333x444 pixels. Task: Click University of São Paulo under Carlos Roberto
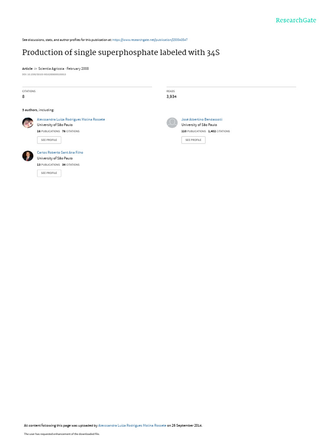click(x=55, y=158)
